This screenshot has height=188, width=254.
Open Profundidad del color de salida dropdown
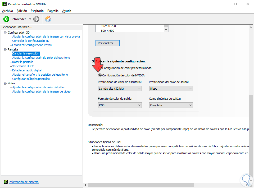[171, 89]
